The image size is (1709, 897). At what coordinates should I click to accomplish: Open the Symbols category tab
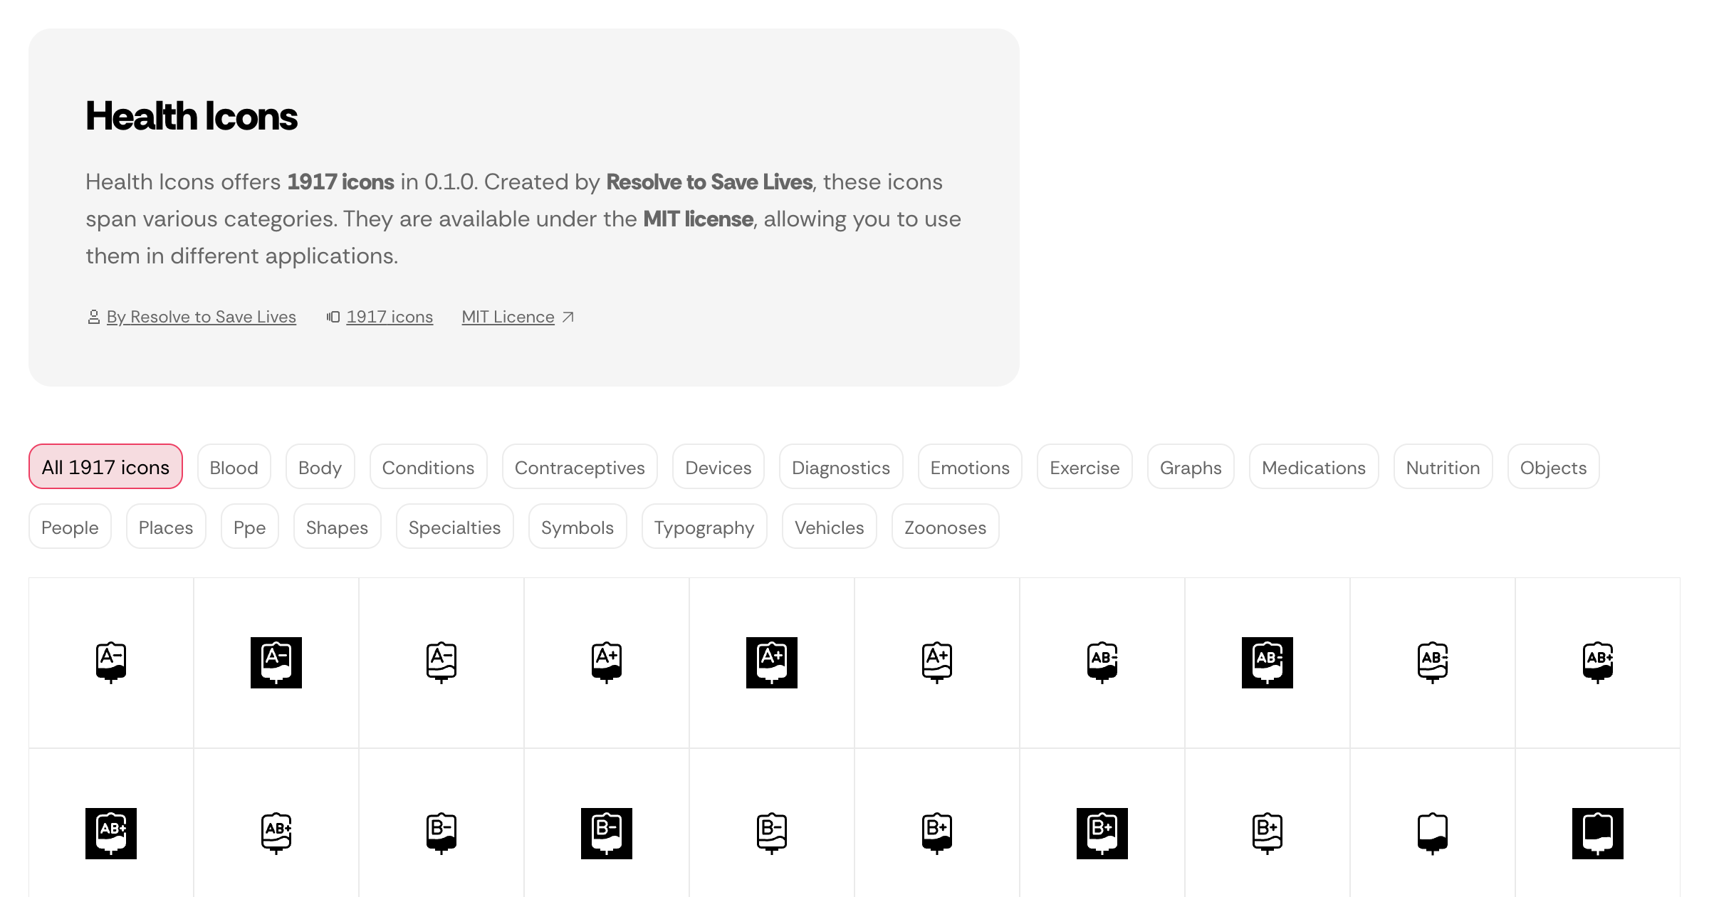[577, 527]
